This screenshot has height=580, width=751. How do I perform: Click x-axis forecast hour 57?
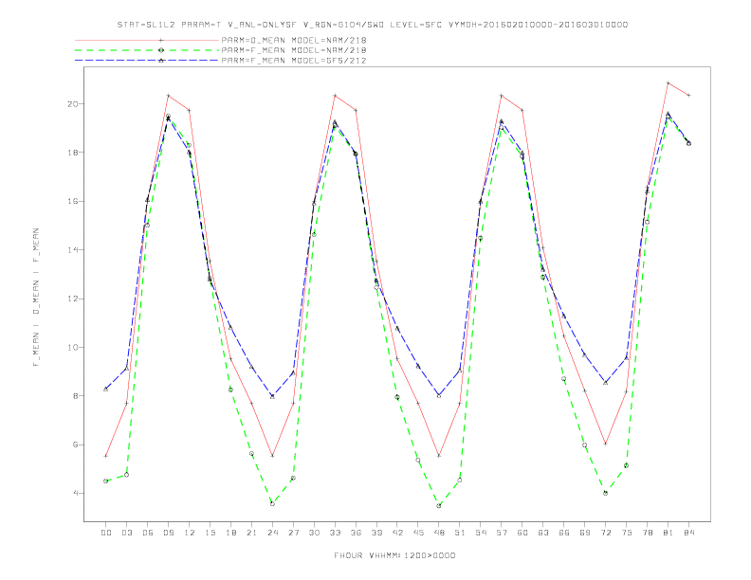click(502, 533)
